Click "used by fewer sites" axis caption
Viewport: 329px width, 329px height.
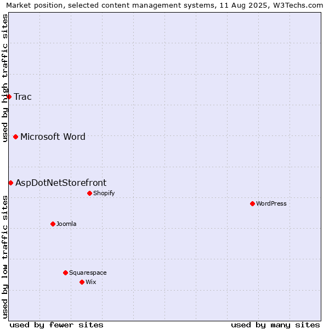coord(56,325)
